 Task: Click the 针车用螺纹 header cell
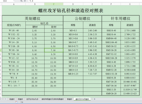(x=121, y=18)
